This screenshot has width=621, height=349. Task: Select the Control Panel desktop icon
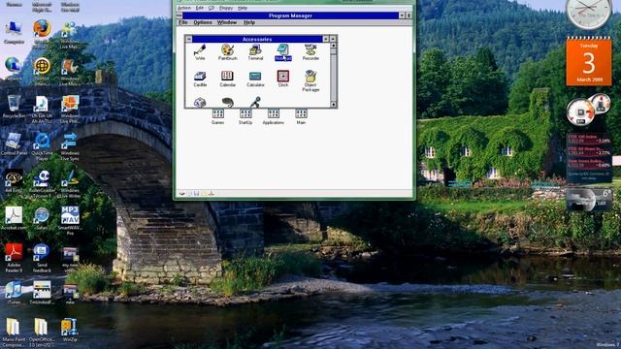tap(14, 144)
